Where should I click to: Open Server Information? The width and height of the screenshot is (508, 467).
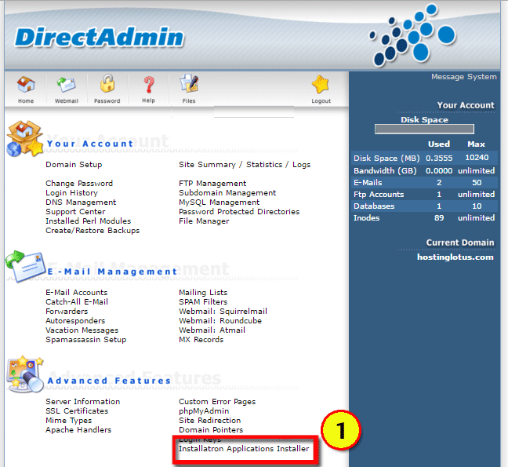pyautogui.click(x=83, y=402)
